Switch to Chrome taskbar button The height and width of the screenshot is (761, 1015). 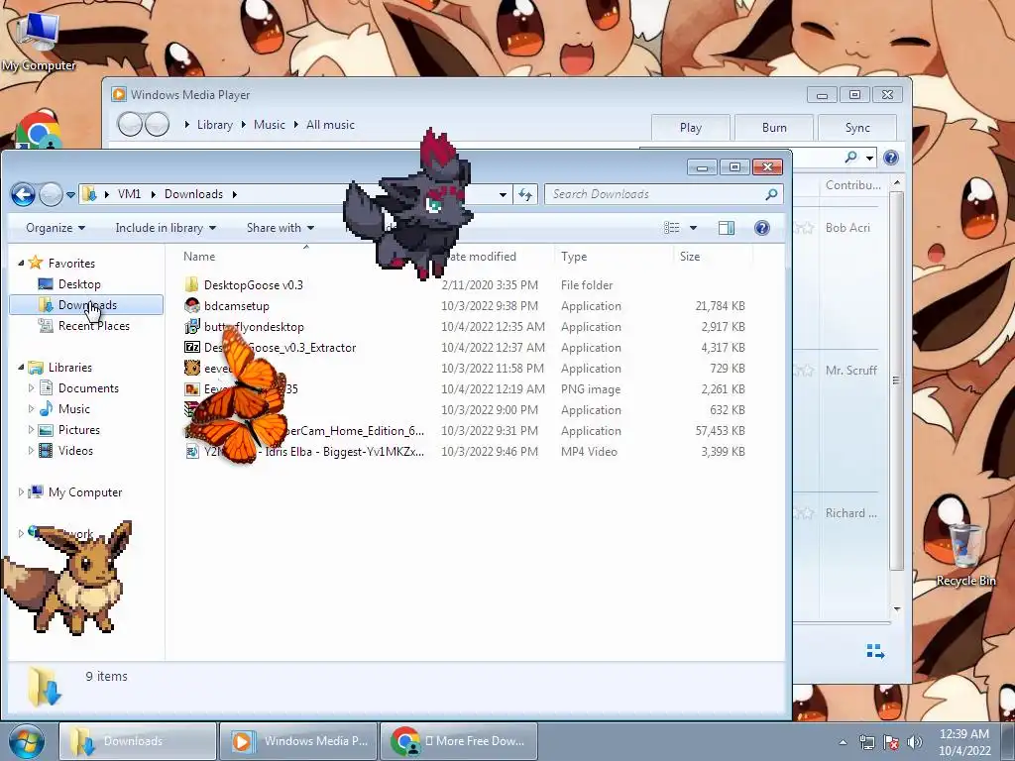point(459,741)
